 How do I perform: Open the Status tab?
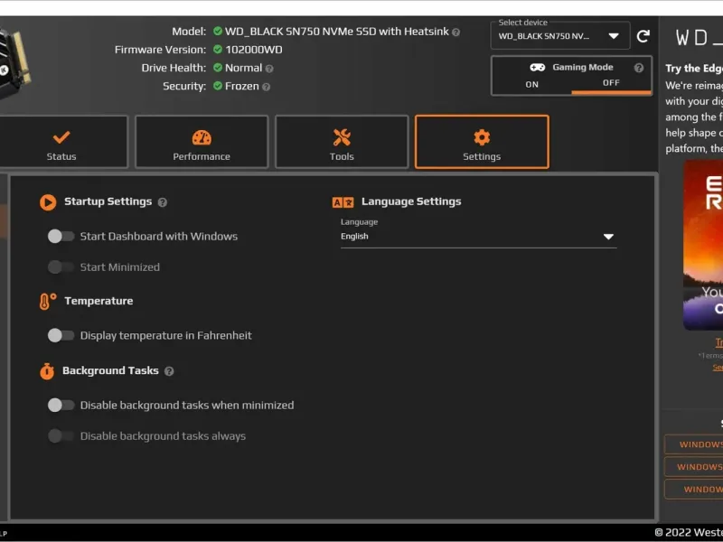(x=62, y=142)
